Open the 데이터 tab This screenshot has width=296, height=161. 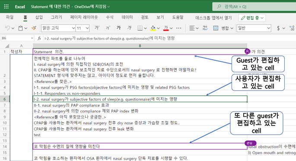tap(127, 17)
